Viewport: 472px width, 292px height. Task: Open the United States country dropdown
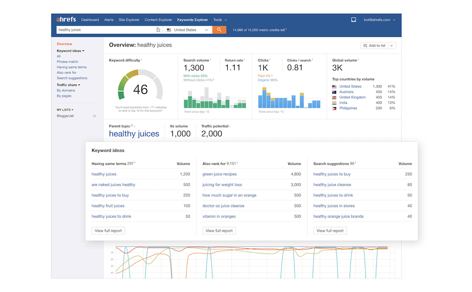click(x=206, y=29)
